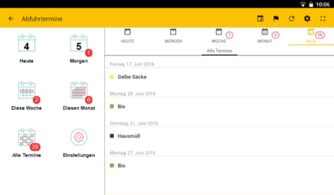Click the yellow swatch beside Gelbe Säcke
334x195 pixels.
click(112, 77)
